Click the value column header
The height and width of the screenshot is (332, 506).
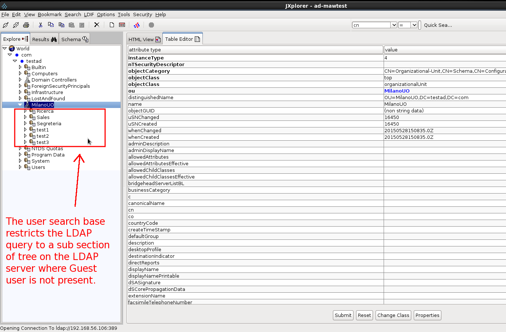[445, 50]
